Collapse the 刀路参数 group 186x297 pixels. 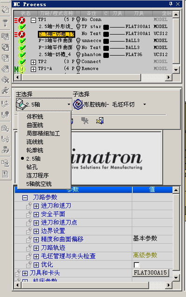(25, 198)
